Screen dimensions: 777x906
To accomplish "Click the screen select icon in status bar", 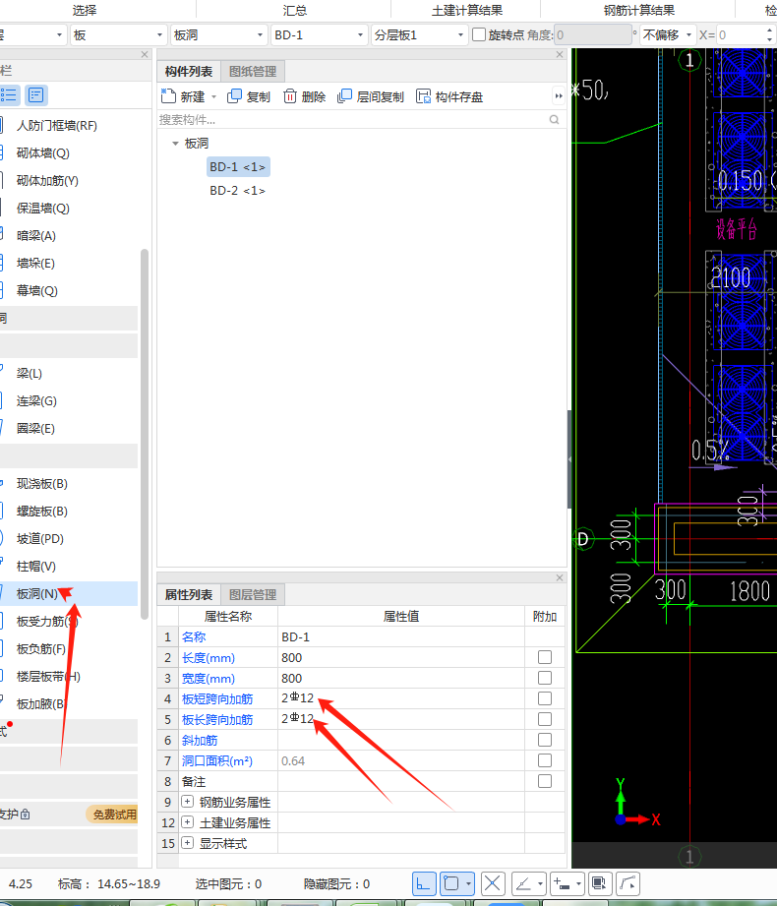I will click(599, 883).
